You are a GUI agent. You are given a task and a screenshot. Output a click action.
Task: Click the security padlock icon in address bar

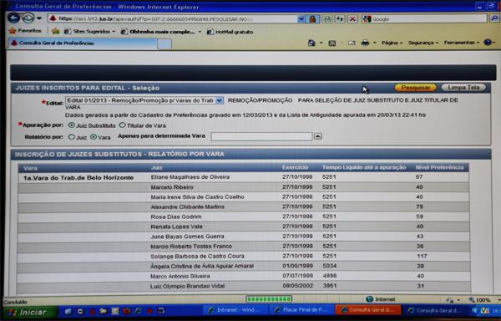click(x=312, y=19)
